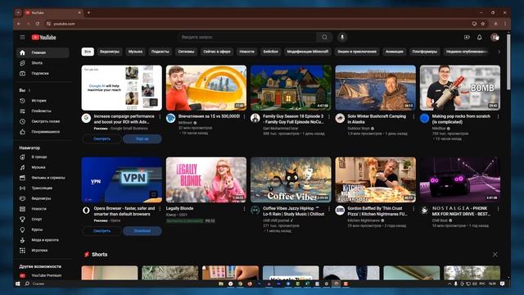Click the page vertical scrollbar
Screen dimensions: 524x295
pyautogui.click(x=508, y=62)
